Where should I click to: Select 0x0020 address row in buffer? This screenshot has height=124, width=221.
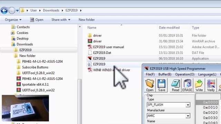[210, 113]
